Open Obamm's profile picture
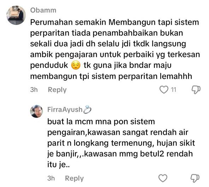Screen dimensions: 209x187 click(16, 15)
